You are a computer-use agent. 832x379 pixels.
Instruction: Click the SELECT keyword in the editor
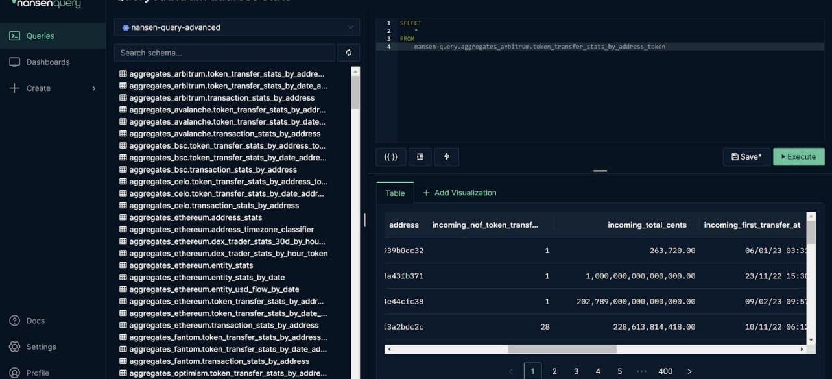click(x=410, y=23)
